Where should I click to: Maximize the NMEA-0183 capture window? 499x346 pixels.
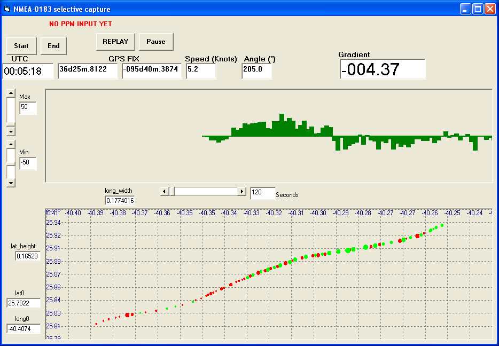point(477,9)
